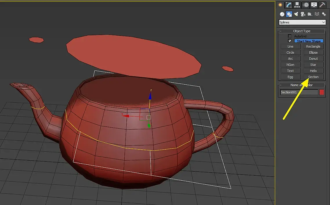Select the Cameras category icon

click(x=303, y=14)
